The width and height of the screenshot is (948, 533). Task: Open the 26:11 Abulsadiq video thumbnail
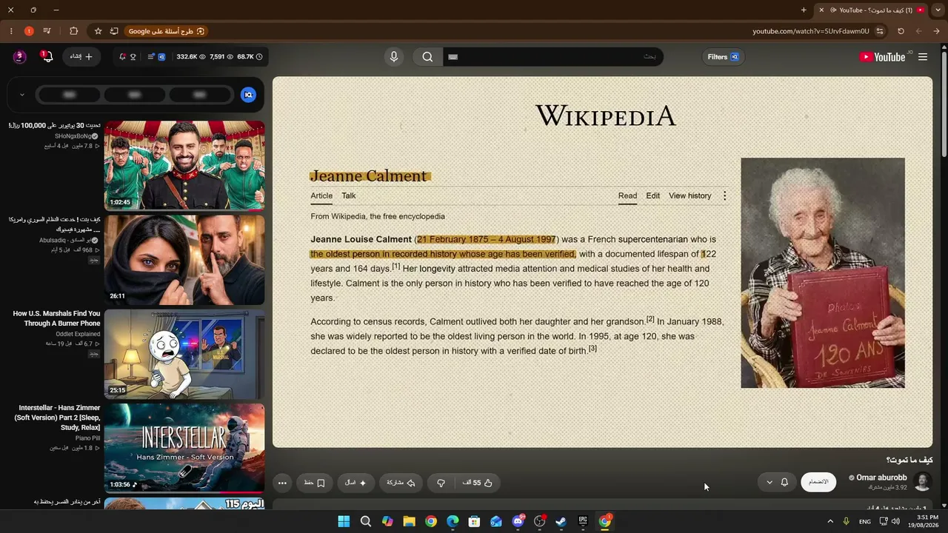[x=184, y=260]
